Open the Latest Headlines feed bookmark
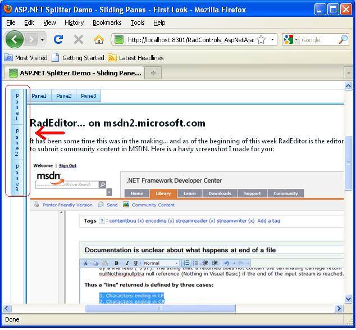The height and width of the screenshot is (330, 356). click(136, 58)
